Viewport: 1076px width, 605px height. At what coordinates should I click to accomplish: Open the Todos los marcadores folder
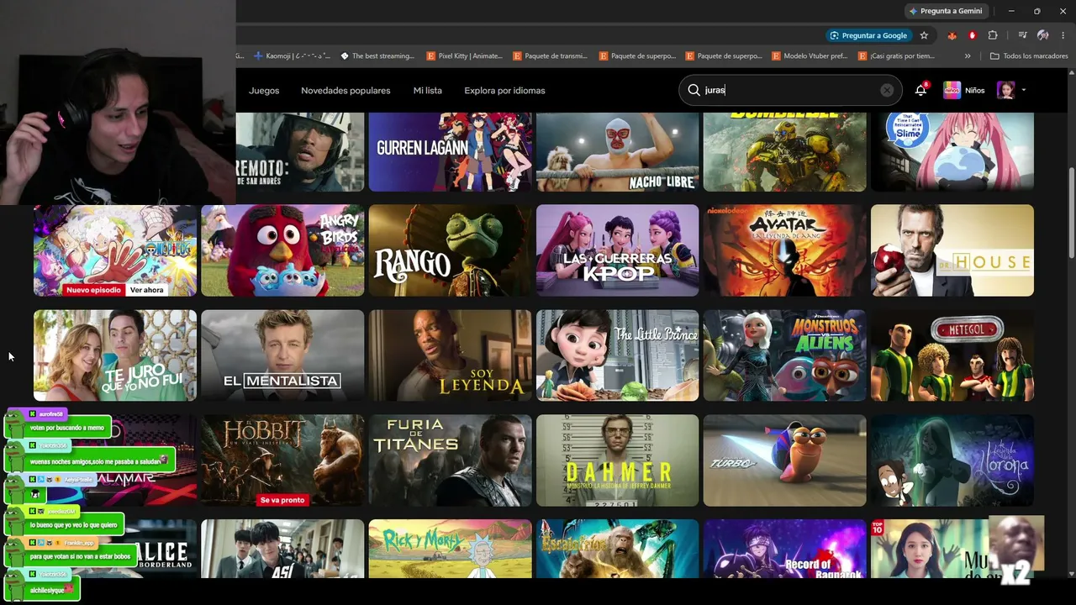(1029, 56)
